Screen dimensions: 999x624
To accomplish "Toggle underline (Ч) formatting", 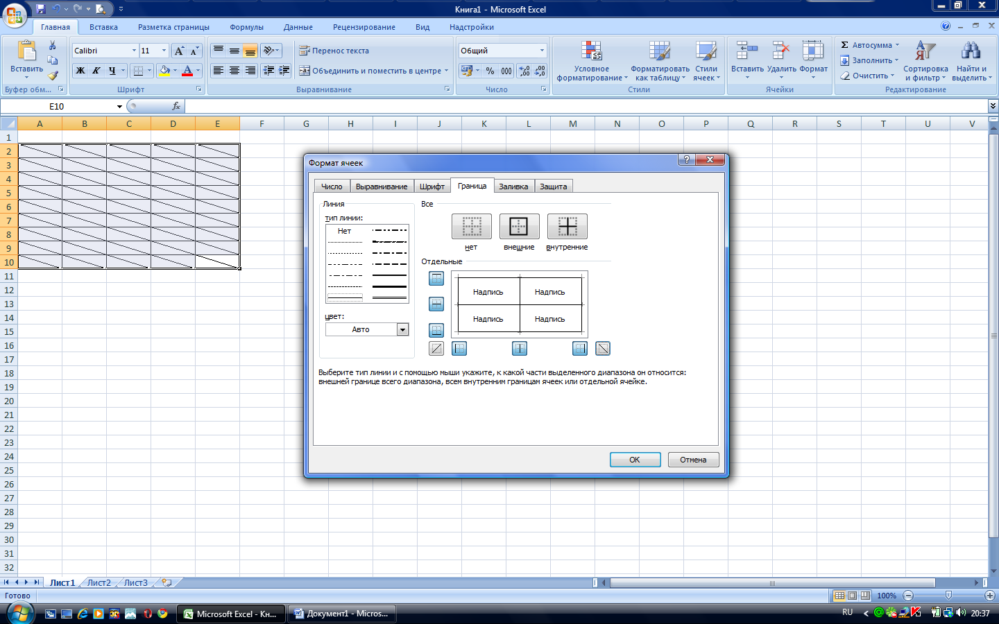I will tap(112, 71).
